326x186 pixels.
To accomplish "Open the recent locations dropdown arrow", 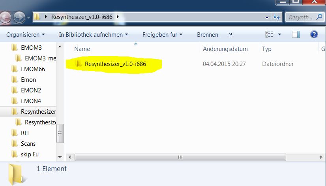I will click(29, 17).
